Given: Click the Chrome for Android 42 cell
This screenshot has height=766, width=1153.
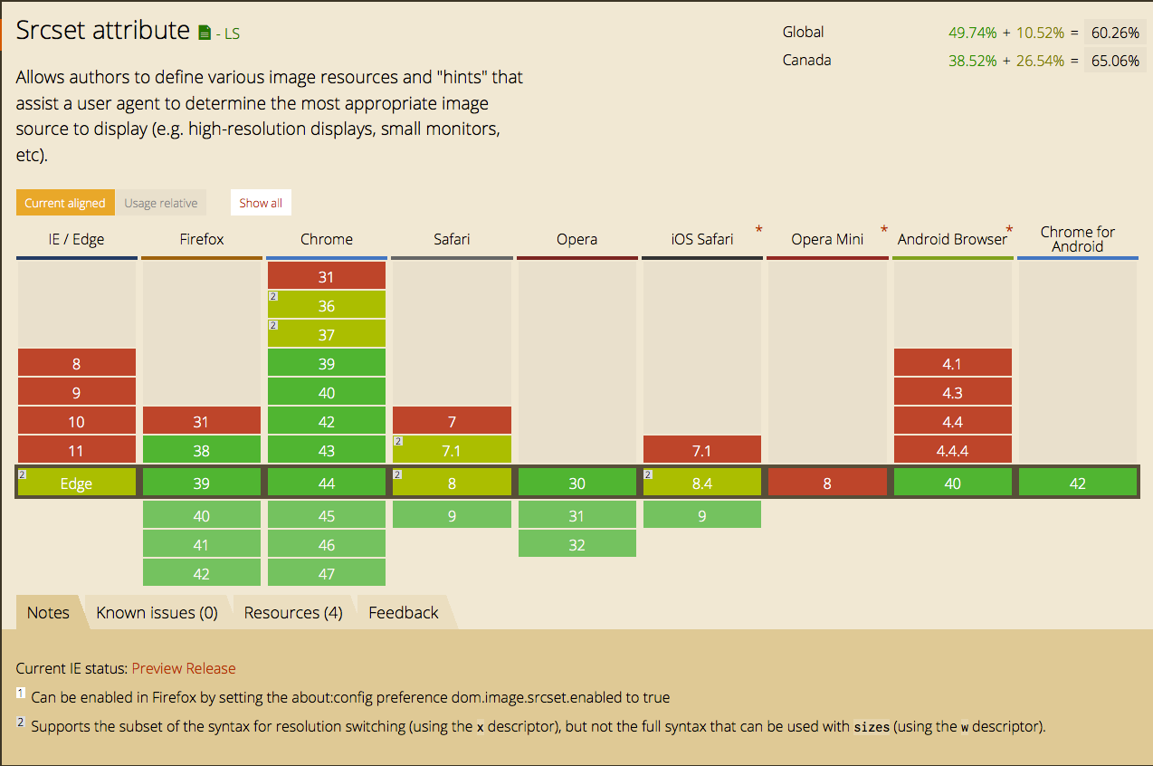Looking at the screenshot, I should pos(1078,483).
